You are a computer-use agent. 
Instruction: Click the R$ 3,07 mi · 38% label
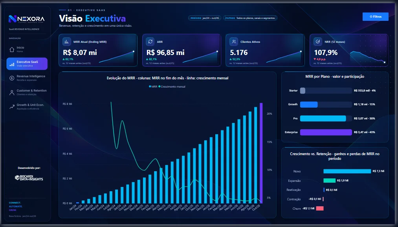pos(364,119)
